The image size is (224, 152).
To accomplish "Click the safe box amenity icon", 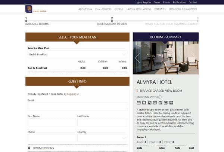I will coord(155,103).
